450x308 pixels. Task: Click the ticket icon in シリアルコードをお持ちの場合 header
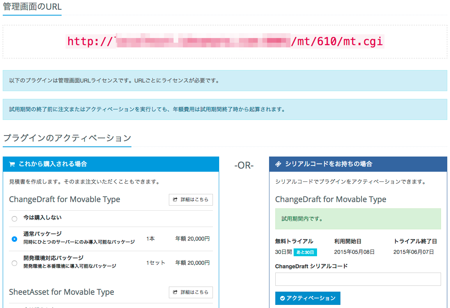click(x=278, y=164)
